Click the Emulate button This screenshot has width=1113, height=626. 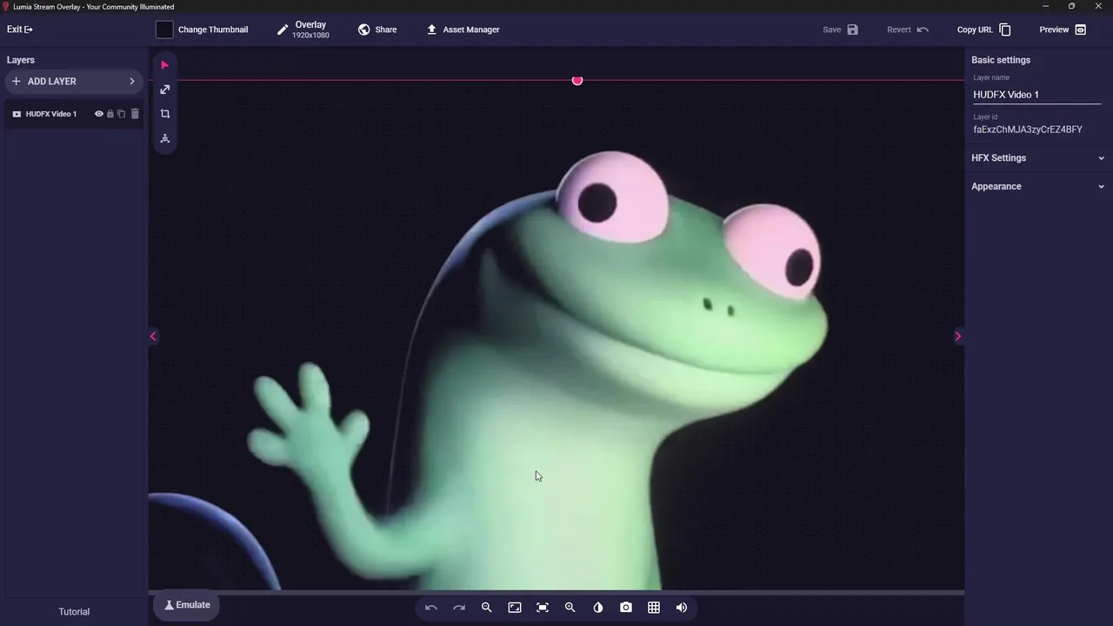click(x=186, y=605)
